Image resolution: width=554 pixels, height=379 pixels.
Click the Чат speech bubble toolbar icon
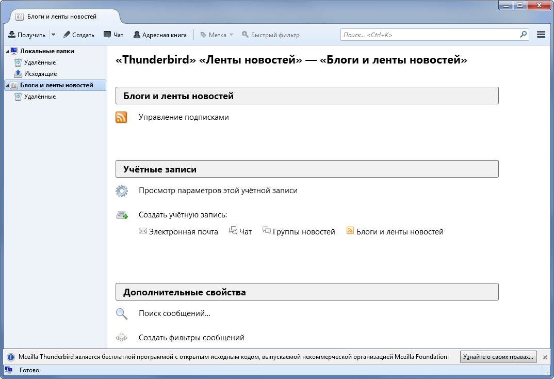[x=107, y=34]
